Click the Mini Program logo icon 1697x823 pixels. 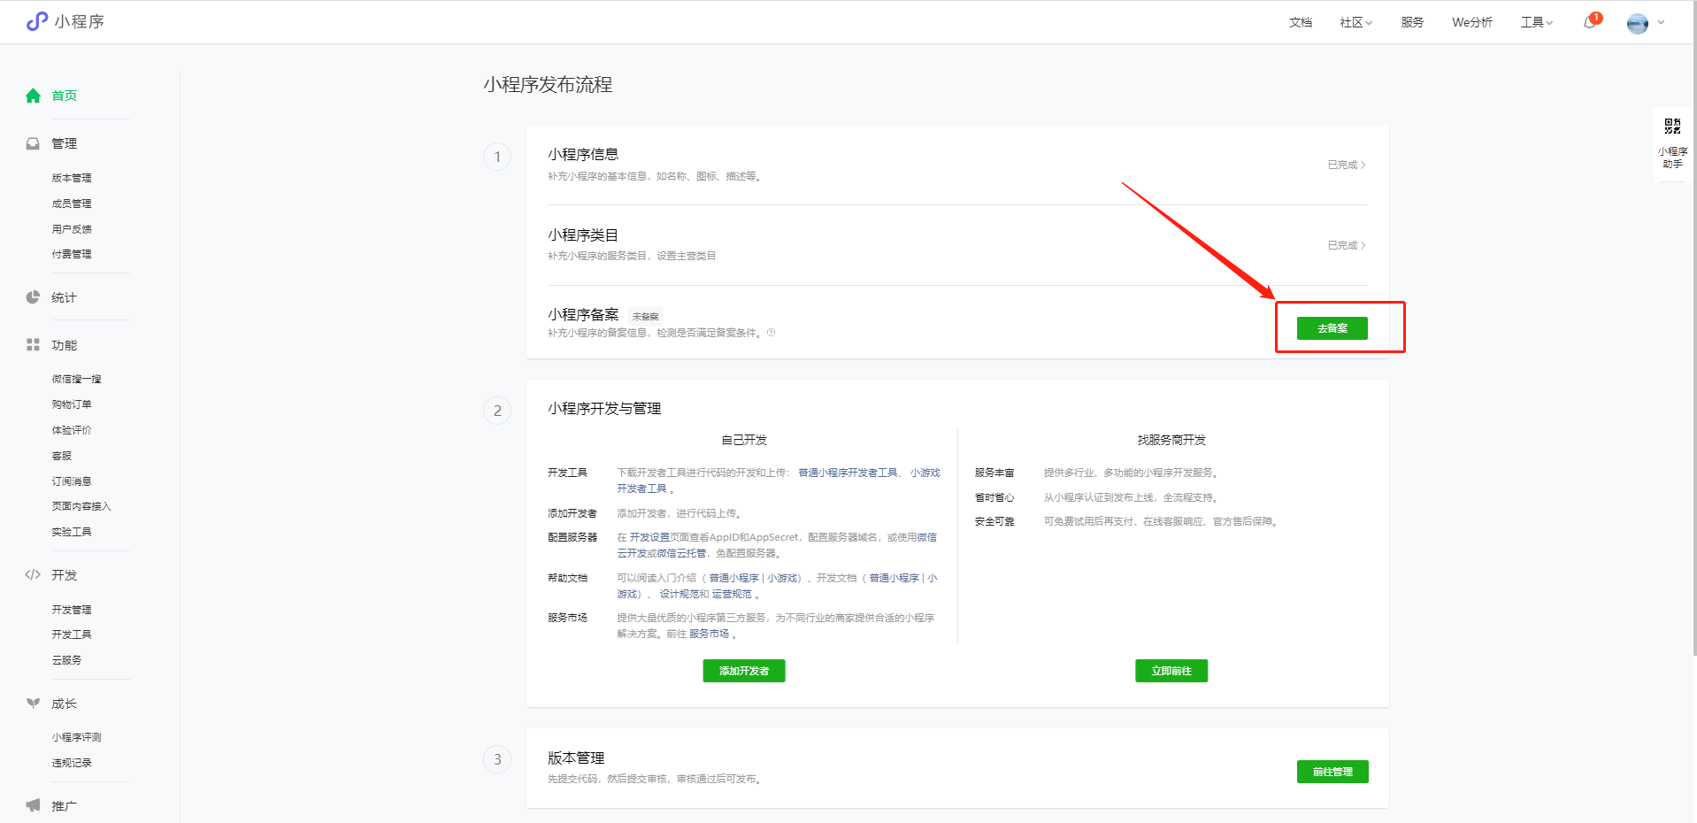(37, 21)
